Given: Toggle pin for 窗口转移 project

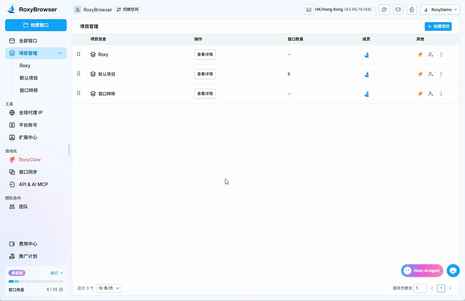Looking at the screenshot, I should (x=420, y=94).
